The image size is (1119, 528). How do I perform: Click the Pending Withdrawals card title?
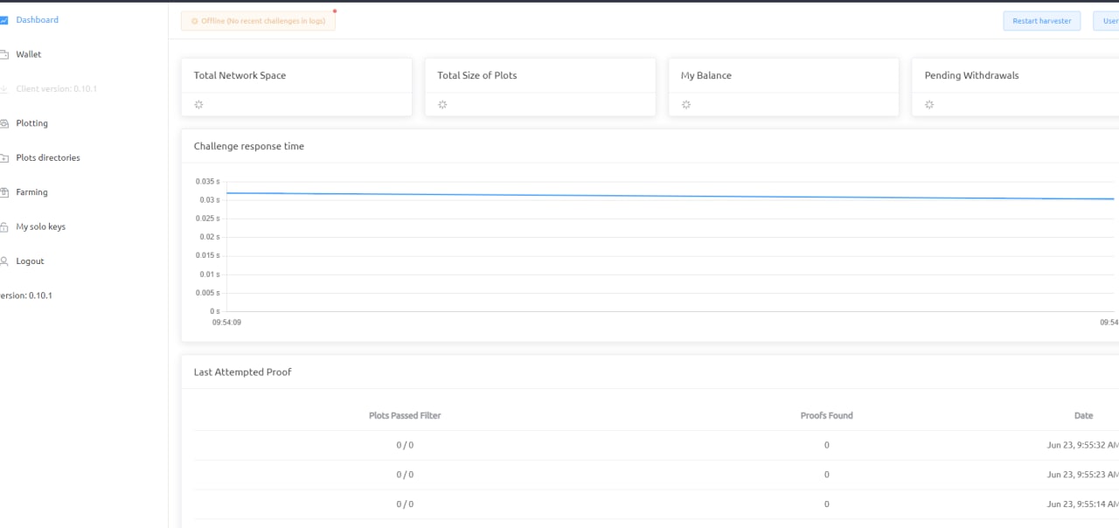pyautogui.click(x=971, y=76)
